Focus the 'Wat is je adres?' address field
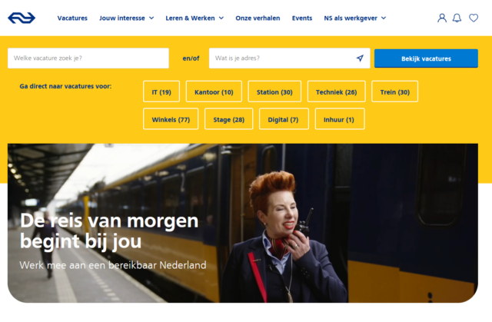The height and width of the screenshot is (322, 492). click(x=289, y=58)
